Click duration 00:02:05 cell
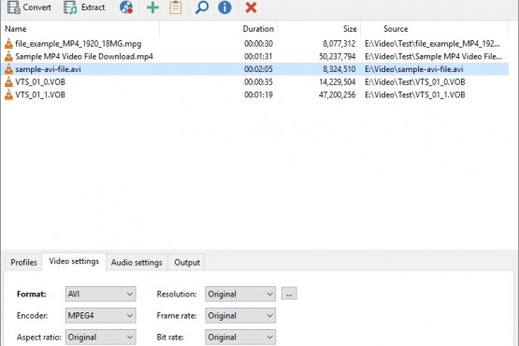519x346 pixels. click(258, 69)
